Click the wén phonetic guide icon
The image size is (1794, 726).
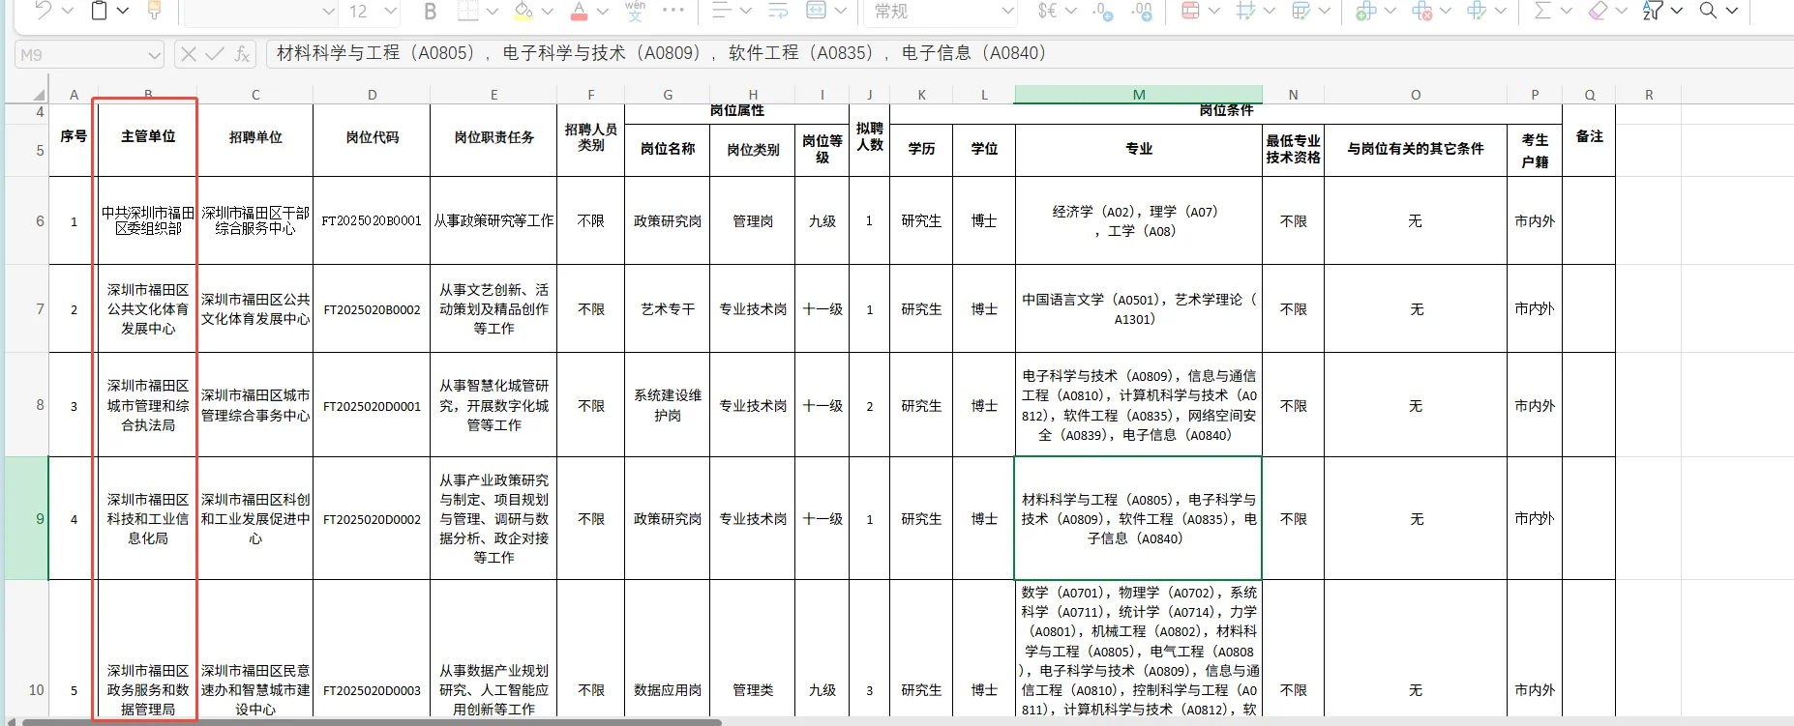635,11
